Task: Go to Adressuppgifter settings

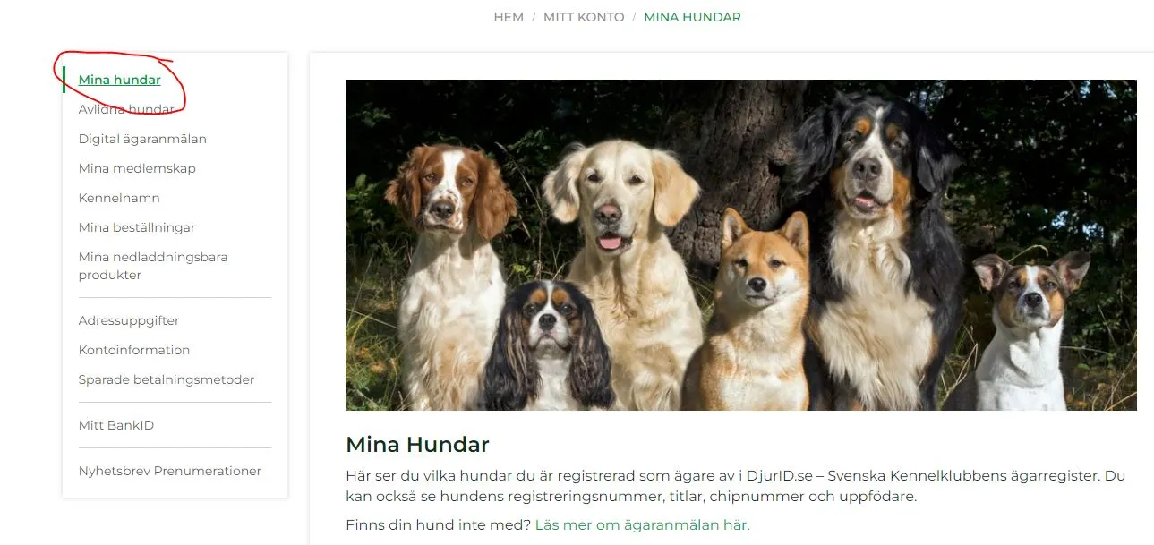Action: pyautogui.click(x=129, y=320)
